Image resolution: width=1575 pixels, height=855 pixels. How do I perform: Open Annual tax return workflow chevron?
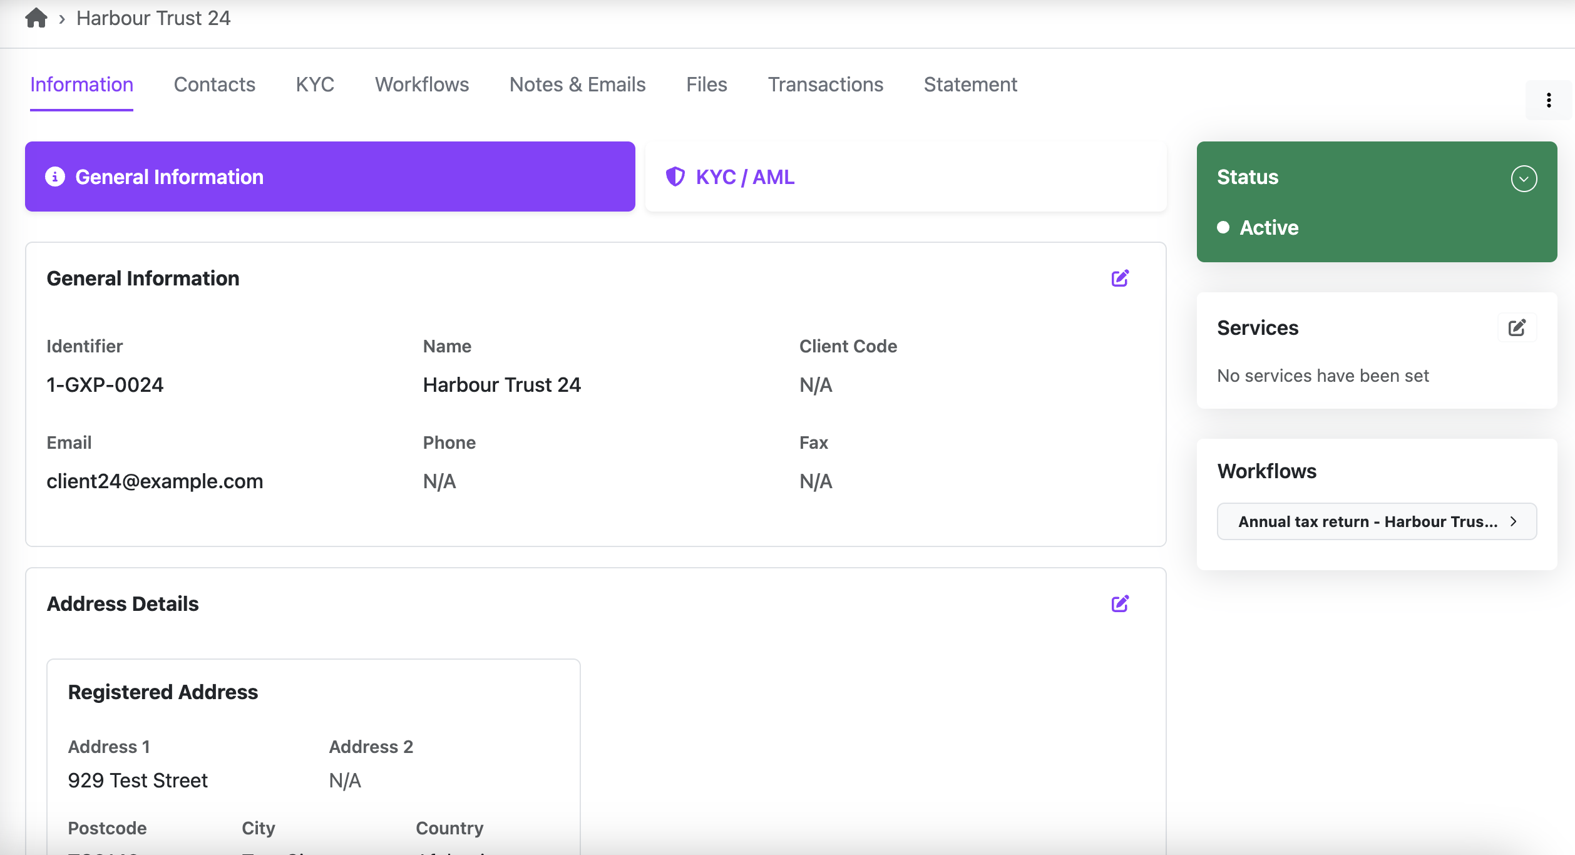coord(1514,521)
